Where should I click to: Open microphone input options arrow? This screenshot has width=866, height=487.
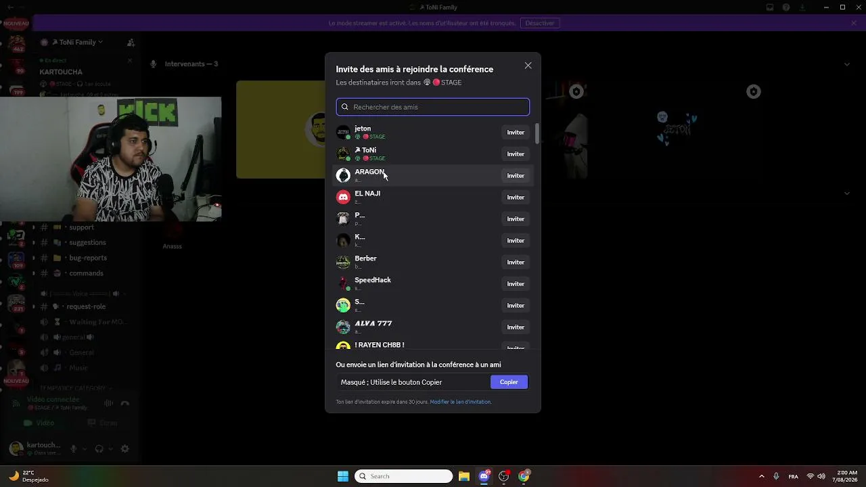tap(85, 448)
